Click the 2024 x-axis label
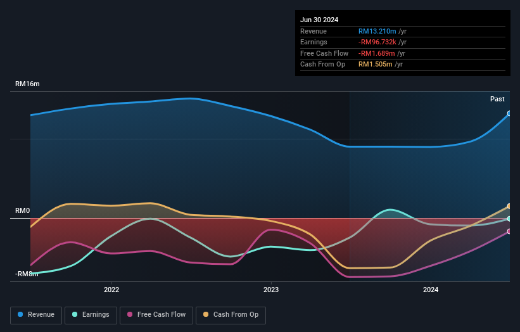 pos(431,290)
